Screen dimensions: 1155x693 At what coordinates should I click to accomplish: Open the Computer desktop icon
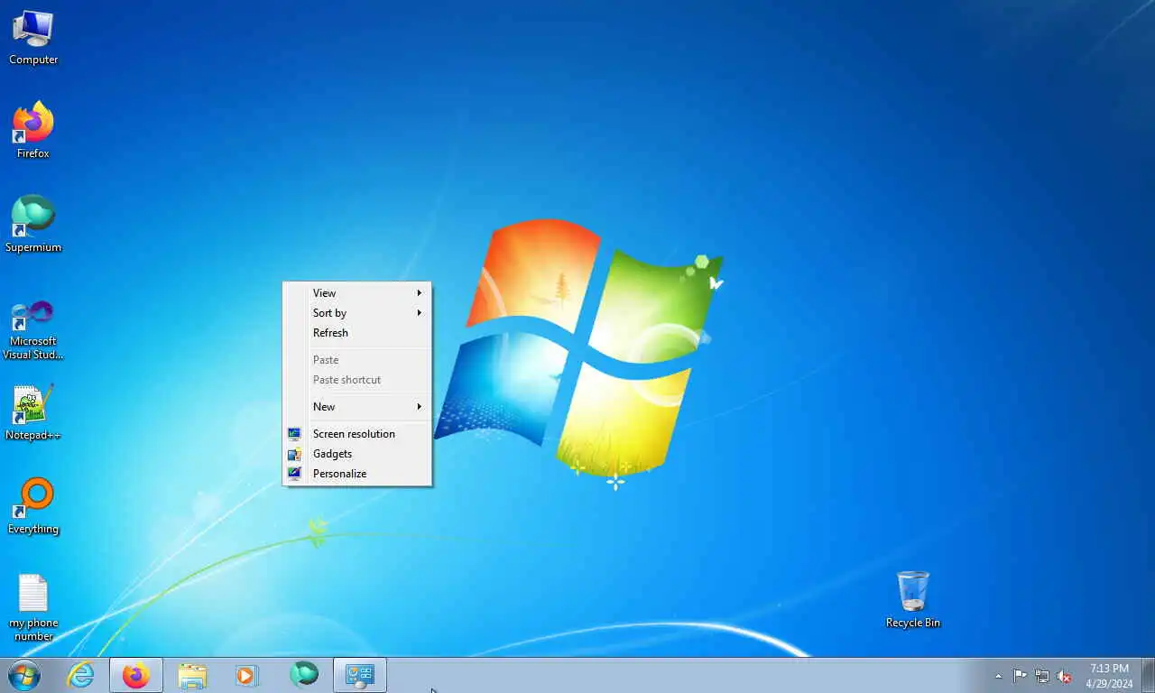33,38
